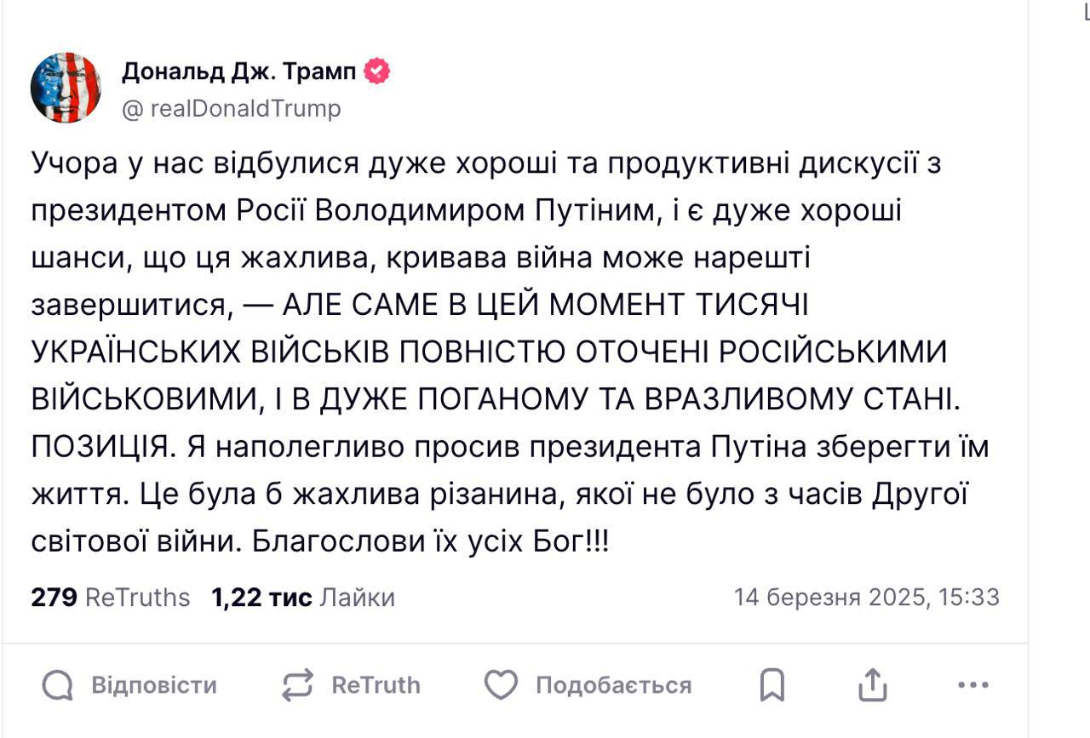Click the closing sentence "Благослови їх усіх Бог!!!"
The width and height of the screenshot is (1090, 738).
pos(431,542)
